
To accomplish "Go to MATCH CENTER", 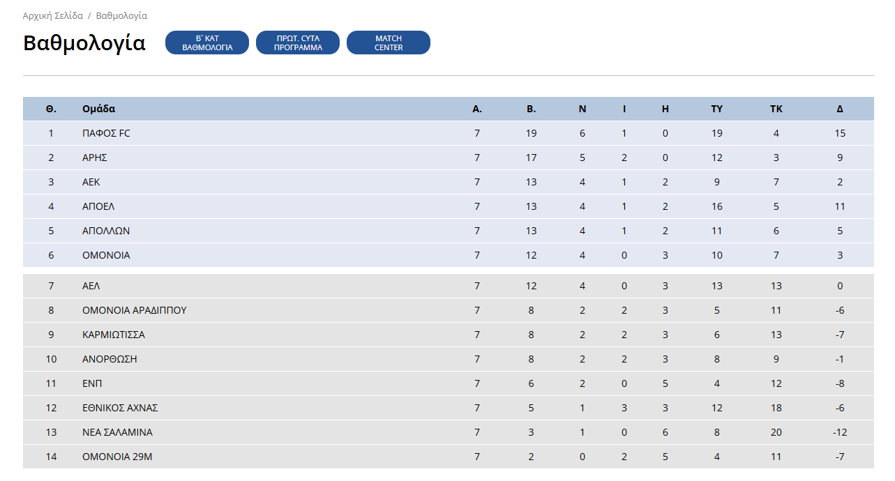I will click(389, 43).
